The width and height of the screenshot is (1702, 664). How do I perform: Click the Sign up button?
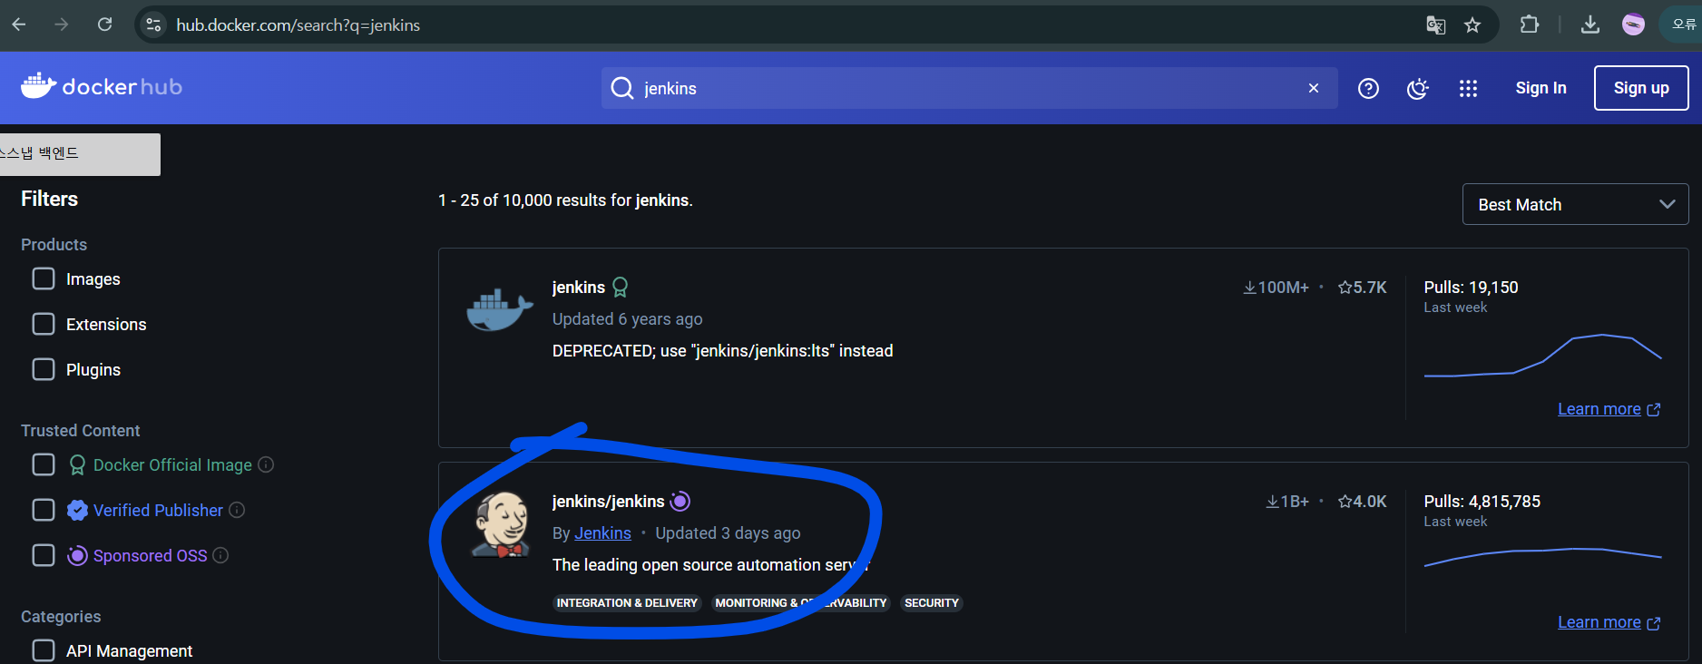[x=1641, y=88]
